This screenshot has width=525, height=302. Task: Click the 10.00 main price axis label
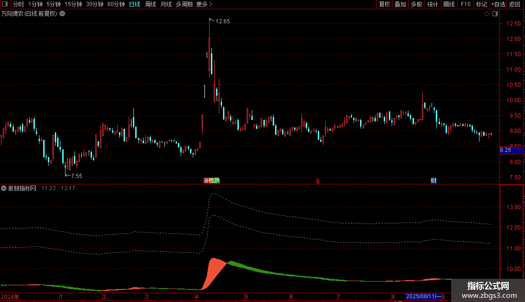[x=513, y=100]
